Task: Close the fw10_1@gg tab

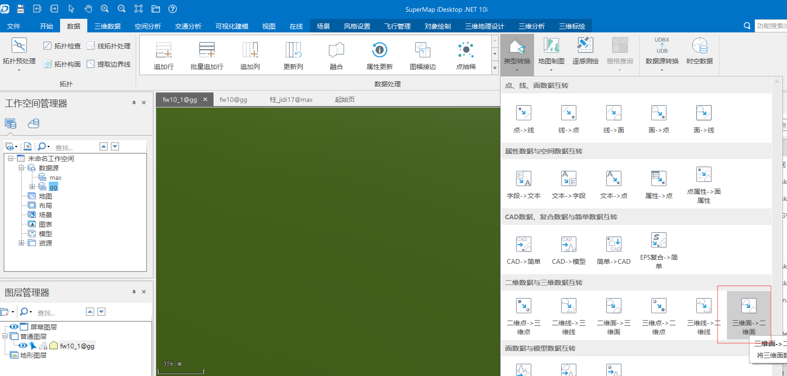Action: tap(205, 100)
